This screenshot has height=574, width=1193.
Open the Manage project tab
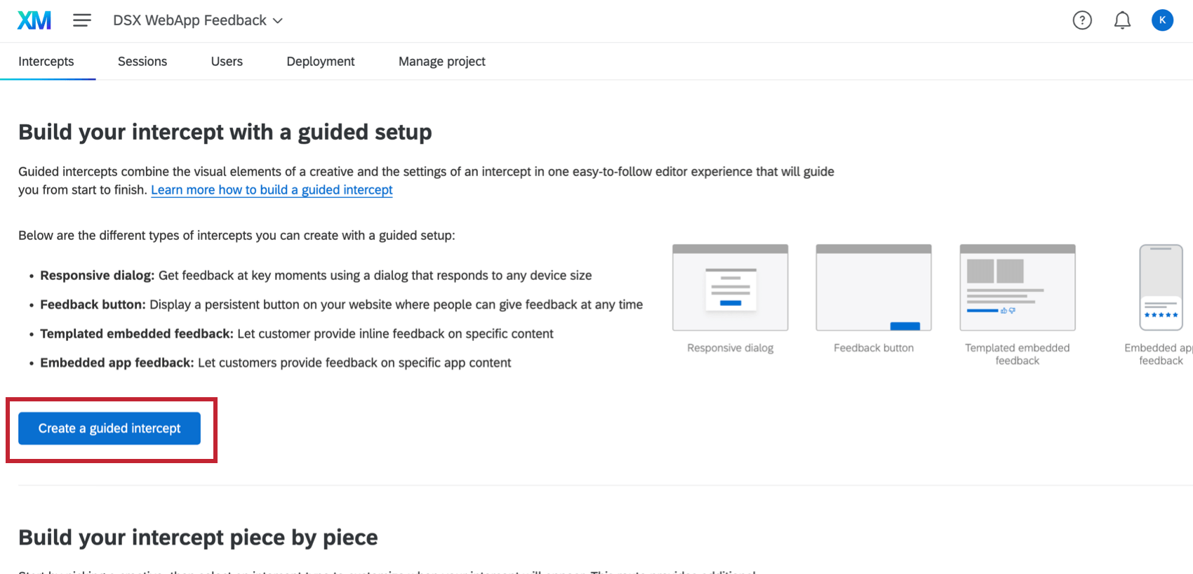tap(441, 61)
